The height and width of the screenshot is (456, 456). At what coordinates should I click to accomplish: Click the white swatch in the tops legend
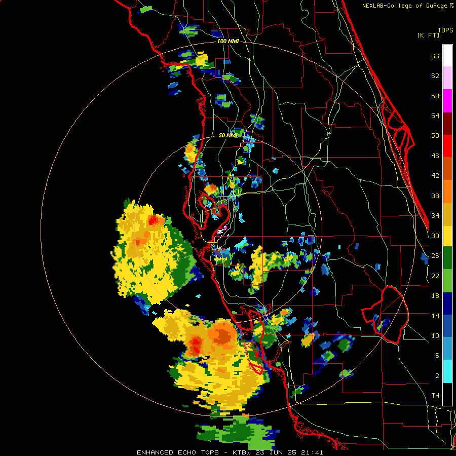[x=447, y=56]
